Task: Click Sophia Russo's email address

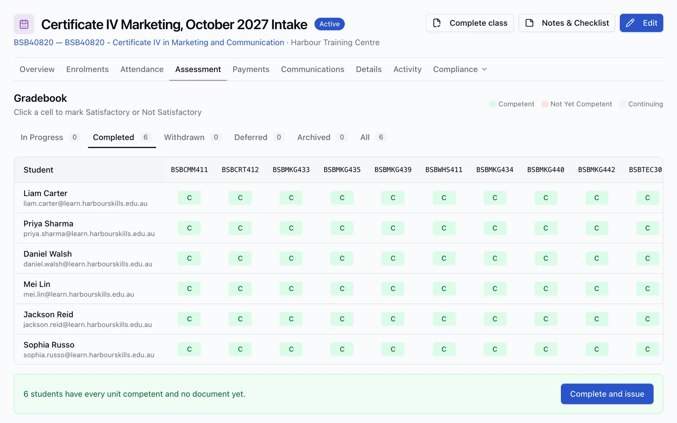Action: (89, 355)
